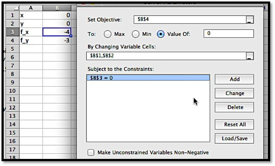
Task: Click the Add constraint button
Action: click(234, 79)
